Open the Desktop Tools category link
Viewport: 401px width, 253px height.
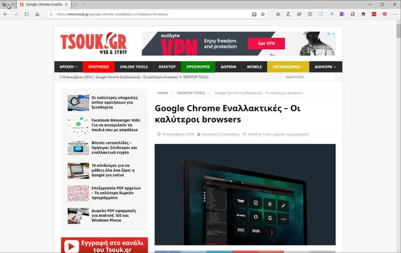259,134
